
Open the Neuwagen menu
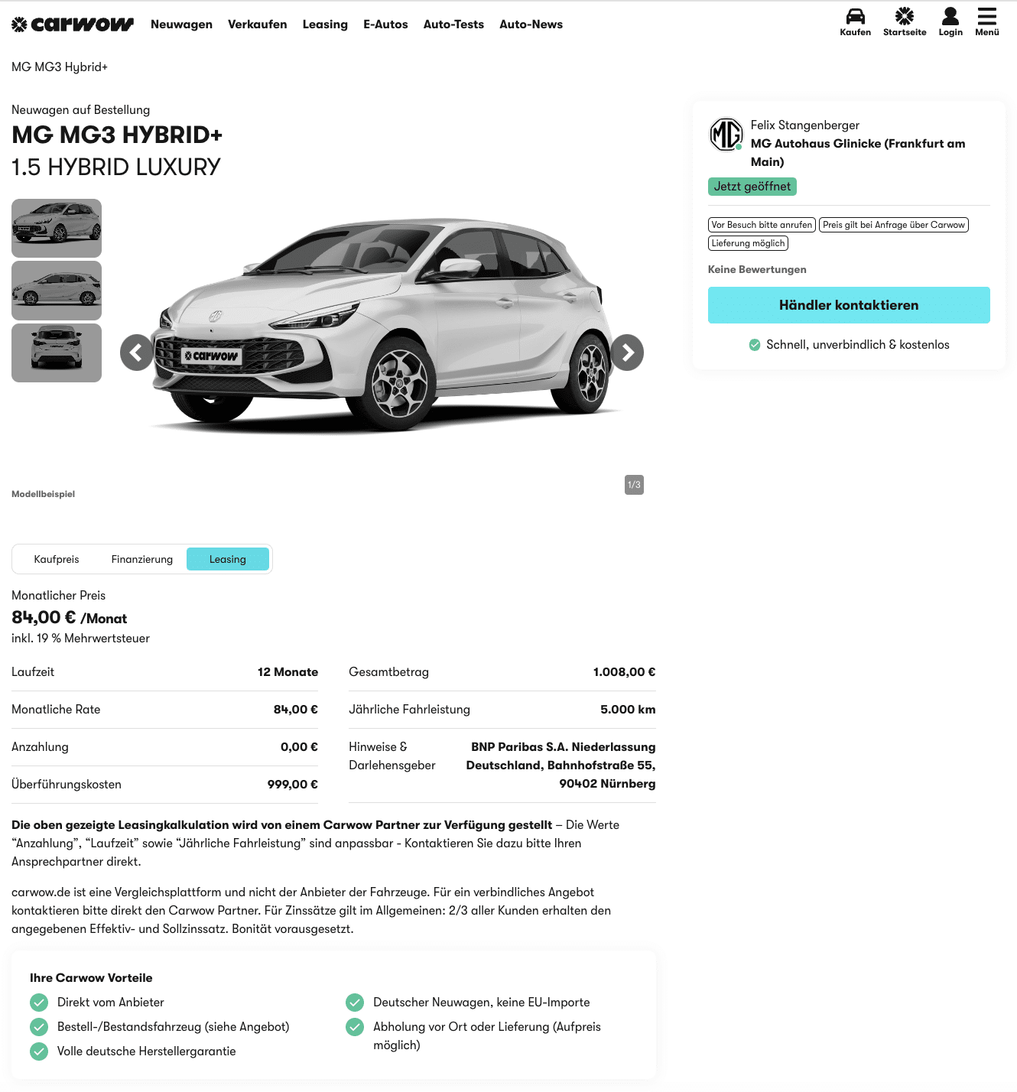click(x=181, y=24)
